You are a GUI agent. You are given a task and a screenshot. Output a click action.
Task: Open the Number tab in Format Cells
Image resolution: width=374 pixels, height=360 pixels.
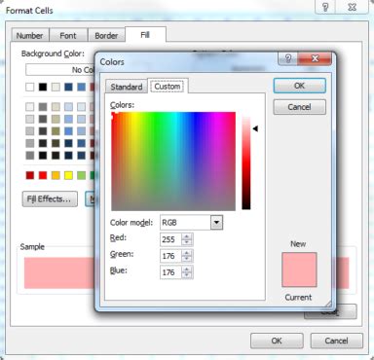click(x=29, y=35)
